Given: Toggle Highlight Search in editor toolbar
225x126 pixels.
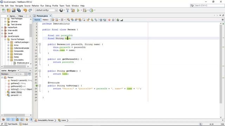Looking at the screenshot, I should [x=80, y=20].
